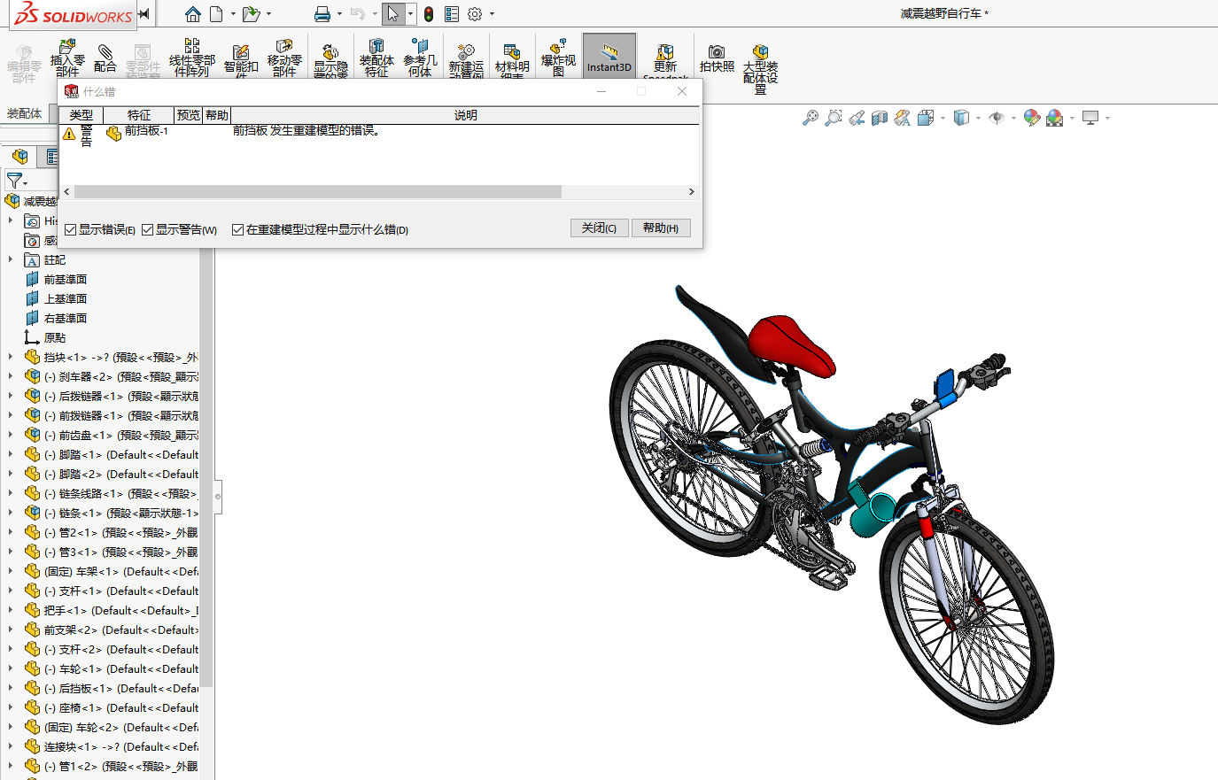Take a snapshot with 拍快照 camera tool
This screenshot has width=1218, height=780.
point(717,58)
